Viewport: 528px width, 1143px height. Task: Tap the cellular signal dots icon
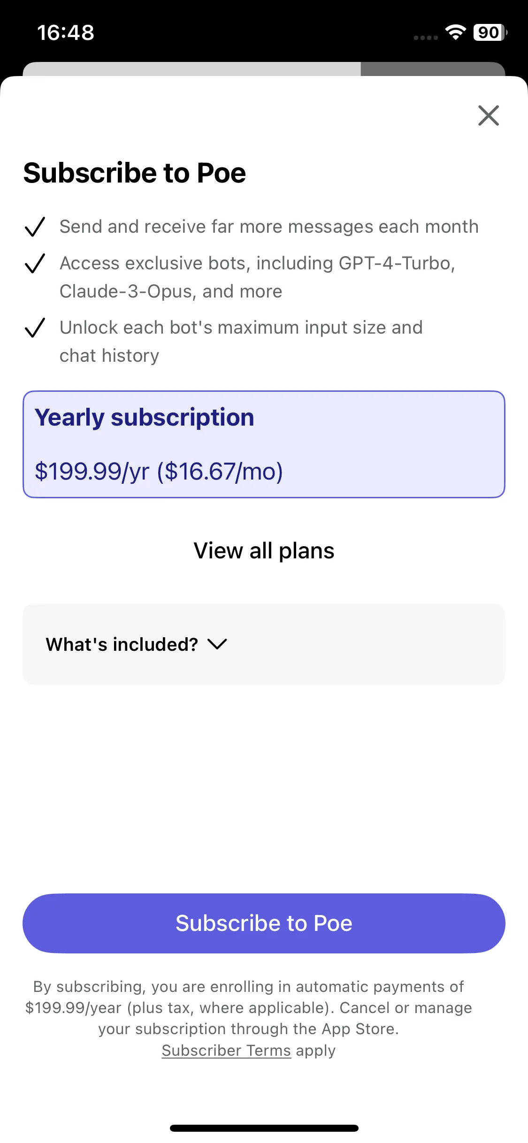pos(426,38)
